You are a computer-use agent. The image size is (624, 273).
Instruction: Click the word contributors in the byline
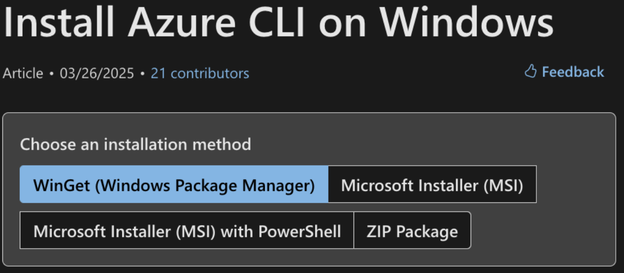pos(210,73)
